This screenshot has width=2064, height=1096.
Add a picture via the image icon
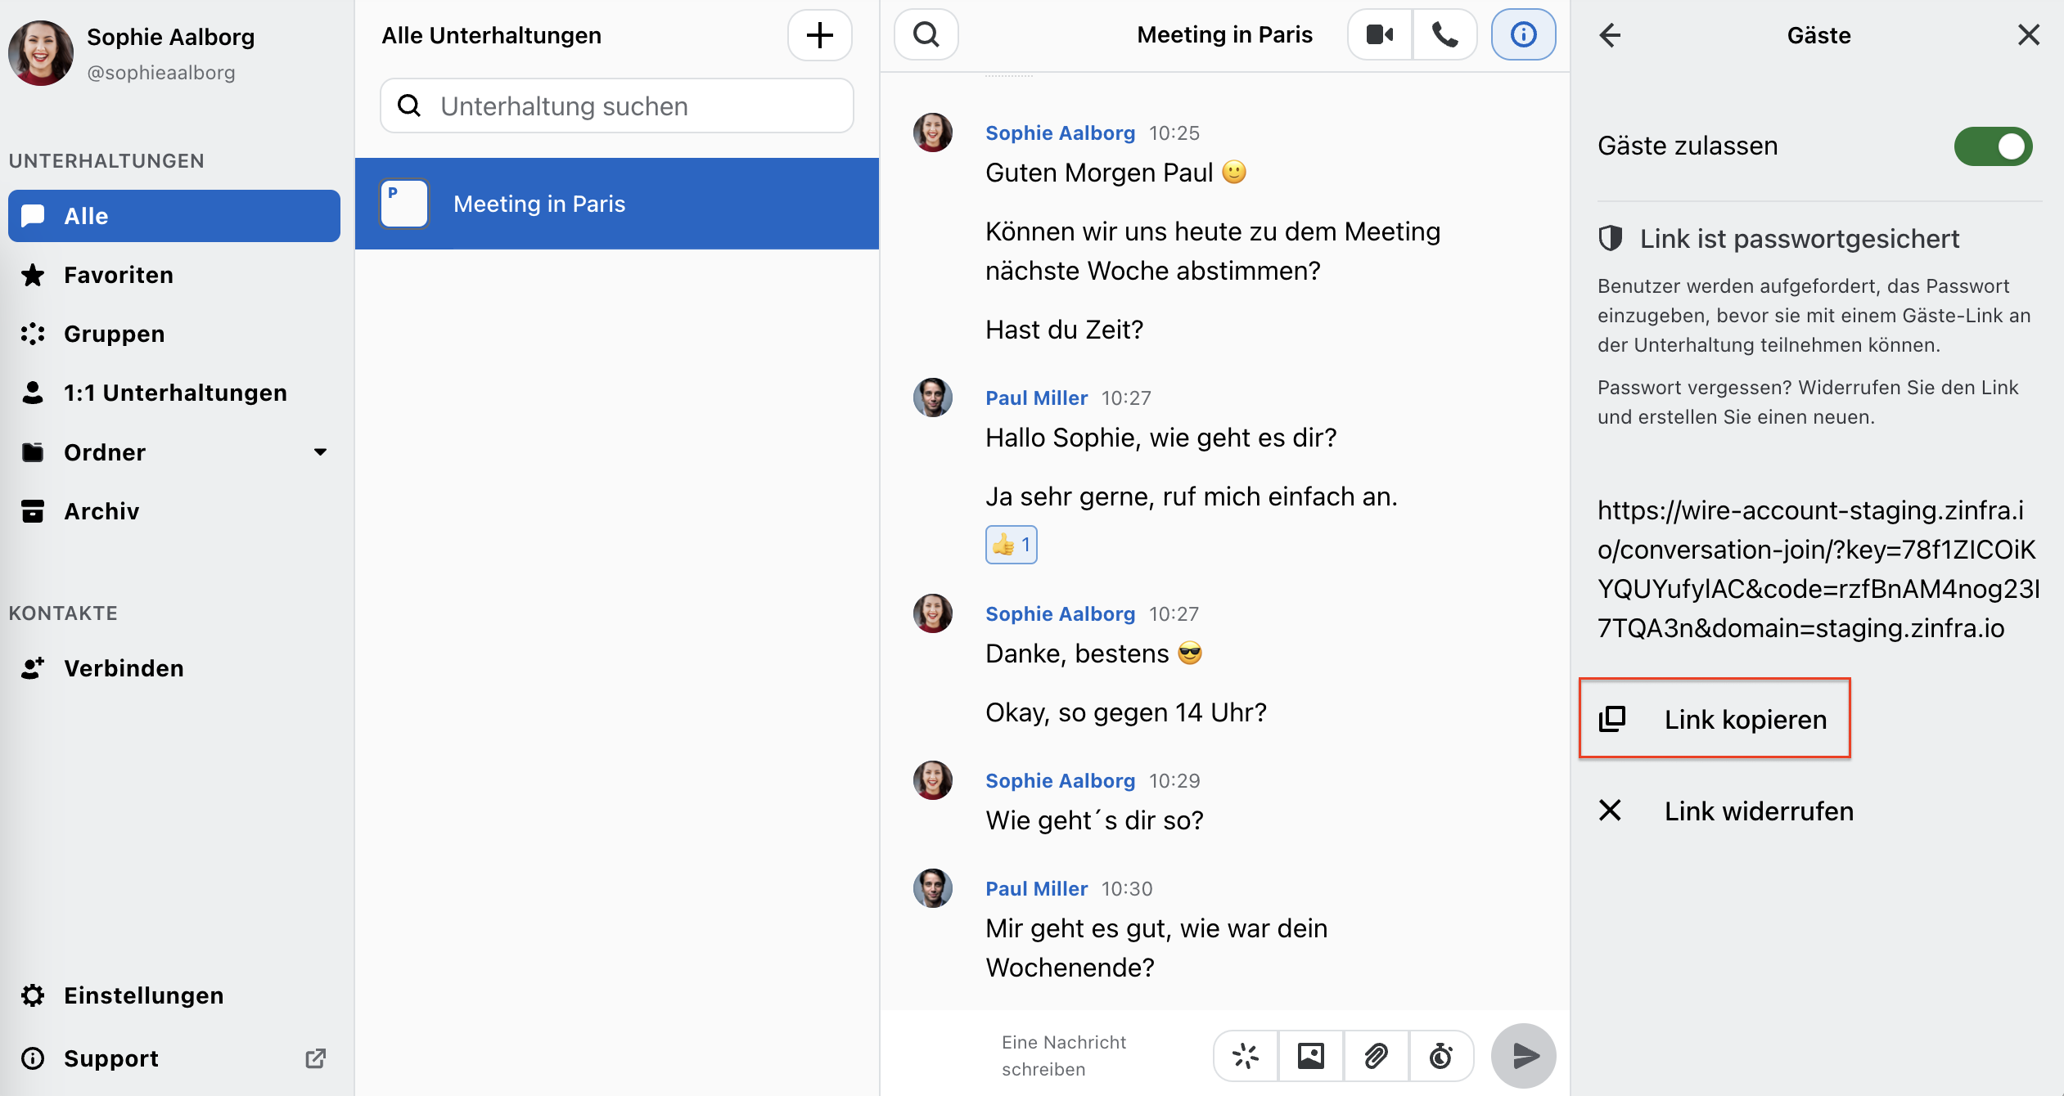point(1311,1056)
